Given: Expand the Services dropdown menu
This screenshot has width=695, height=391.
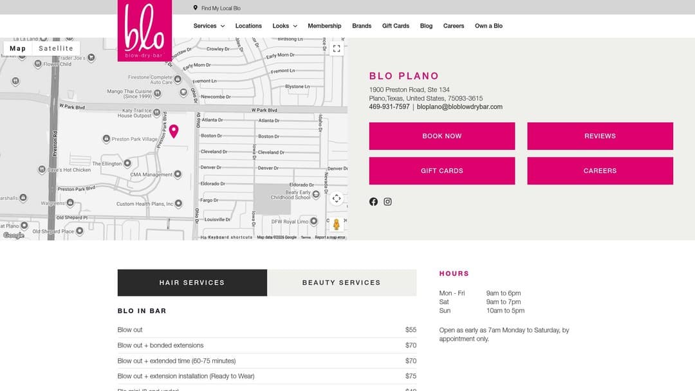Looking at the screenshot, I should 208,26.
